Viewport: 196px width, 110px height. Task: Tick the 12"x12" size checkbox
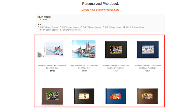61,30
